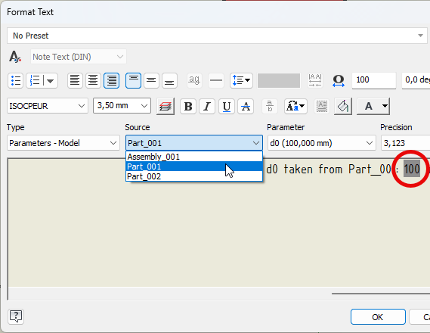Open the line spacing dropdown

(x=241, y=81)
